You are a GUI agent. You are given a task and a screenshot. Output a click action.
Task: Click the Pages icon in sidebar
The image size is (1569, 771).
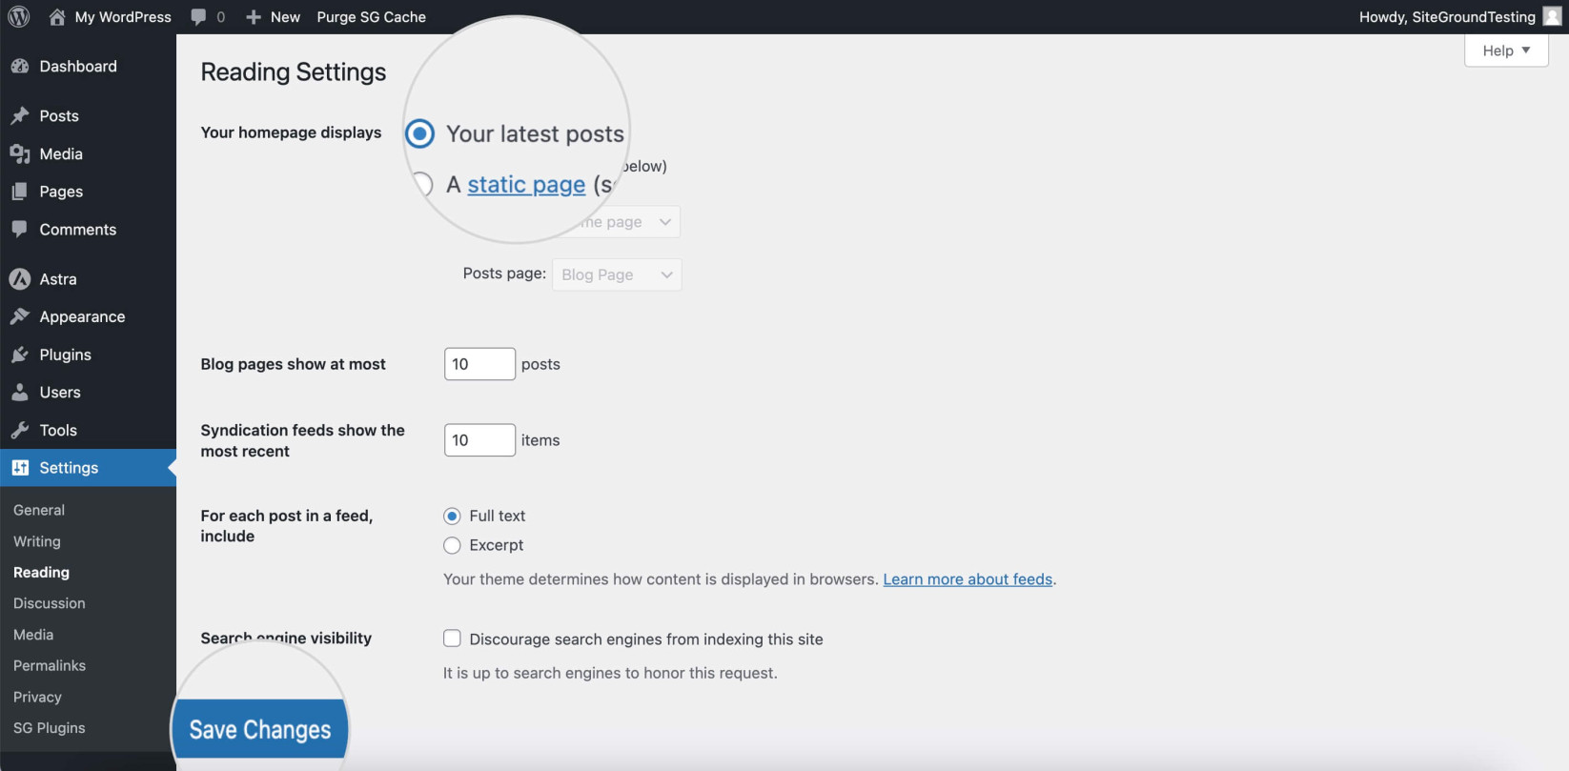20,192
